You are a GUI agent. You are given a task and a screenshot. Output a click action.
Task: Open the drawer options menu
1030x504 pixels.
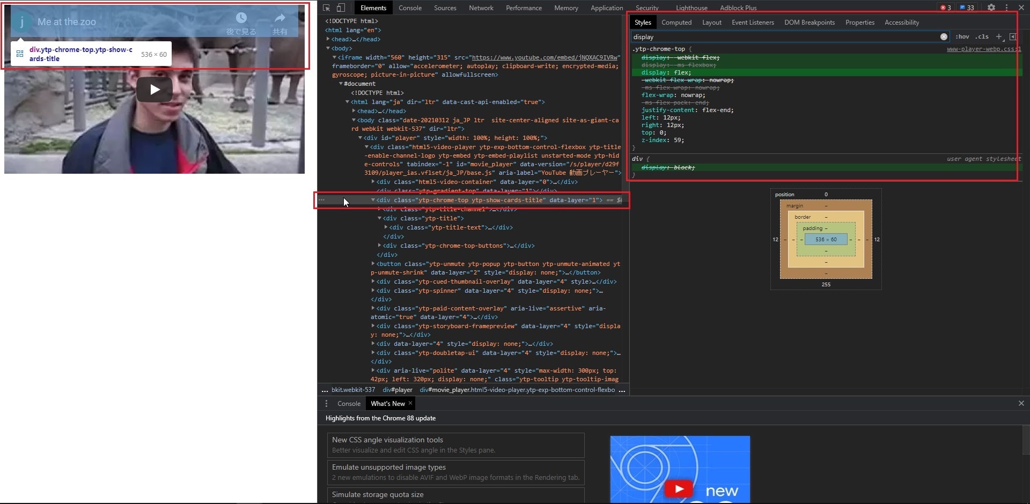(x=326, y=403)
